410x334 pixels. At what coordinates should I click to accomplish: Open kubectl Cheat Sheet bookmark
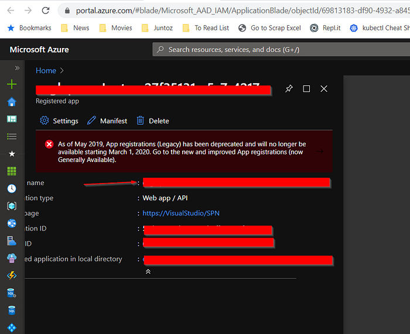tap(380, 28)
